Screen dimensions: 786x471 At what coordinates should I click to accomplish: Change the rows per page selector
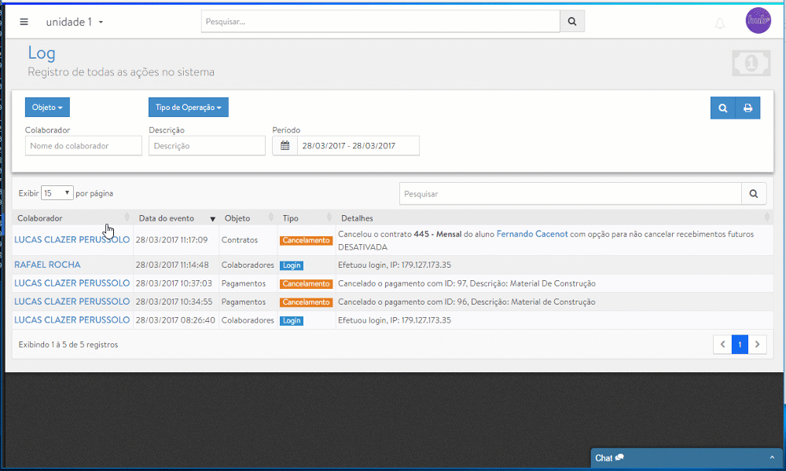pos(57,192)
